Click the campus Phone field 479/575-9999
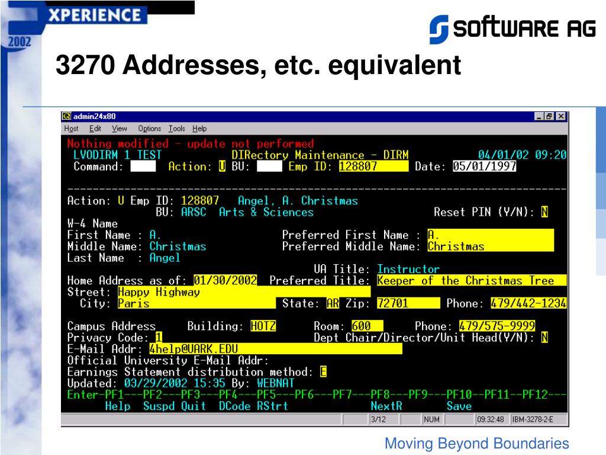 pyautogui.click(x=497, y=326)
